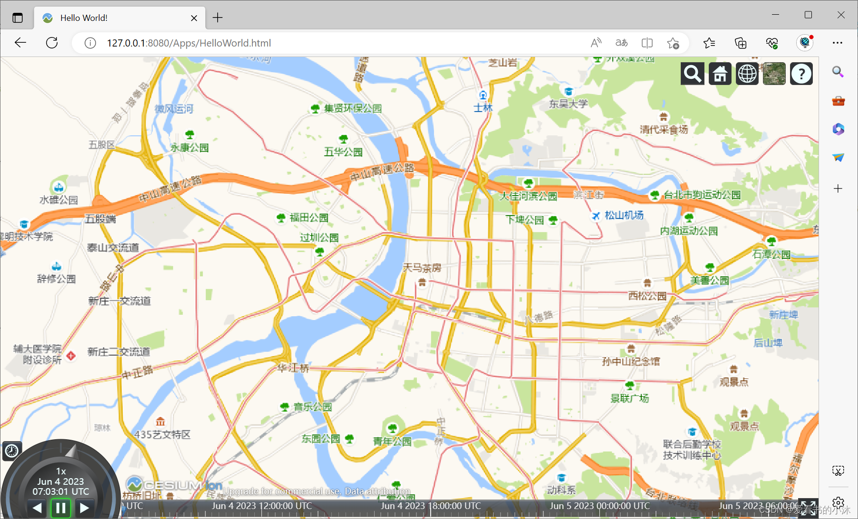Play the animation forward
This screenshot has width=858, height=519.
pos(84,508)
